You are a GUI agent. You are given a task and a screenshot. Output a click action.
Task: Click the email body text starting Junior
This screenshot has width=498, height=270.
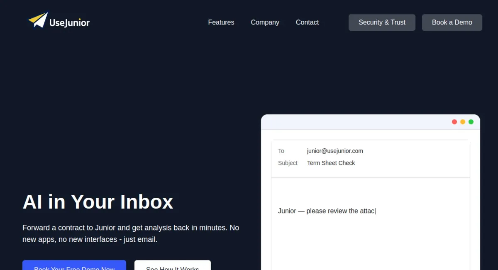[327, 211]
